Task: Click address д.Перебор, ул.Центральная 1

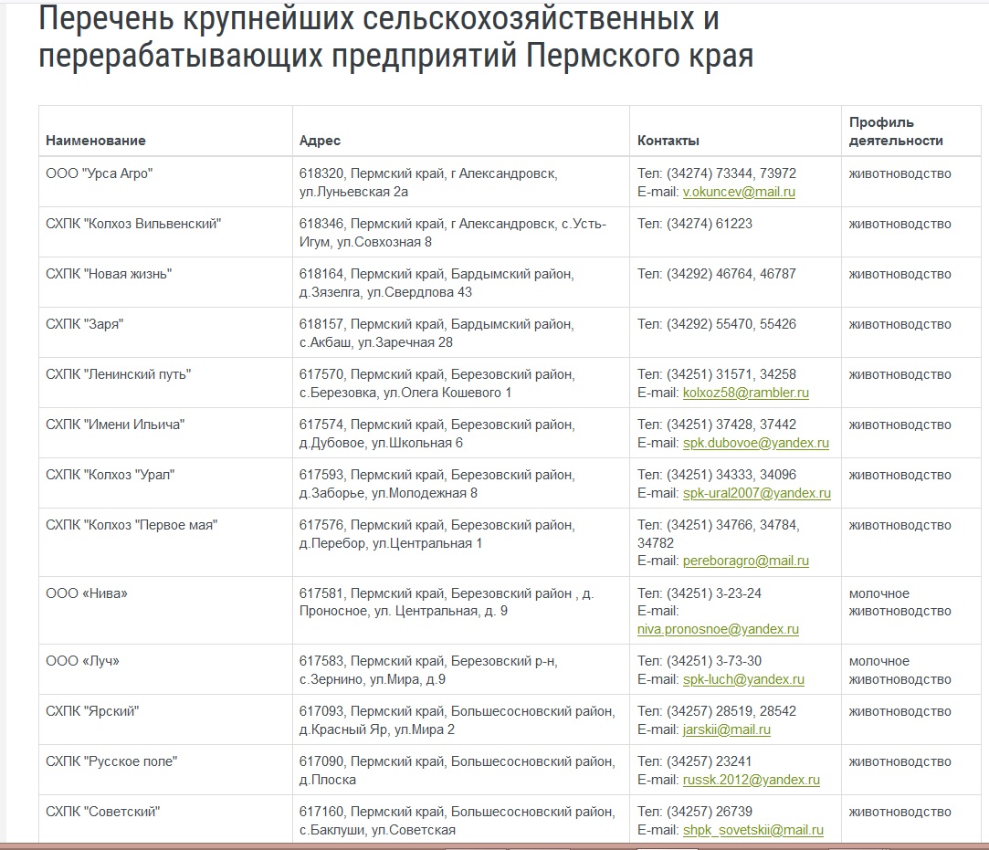Action: point(437,534)
